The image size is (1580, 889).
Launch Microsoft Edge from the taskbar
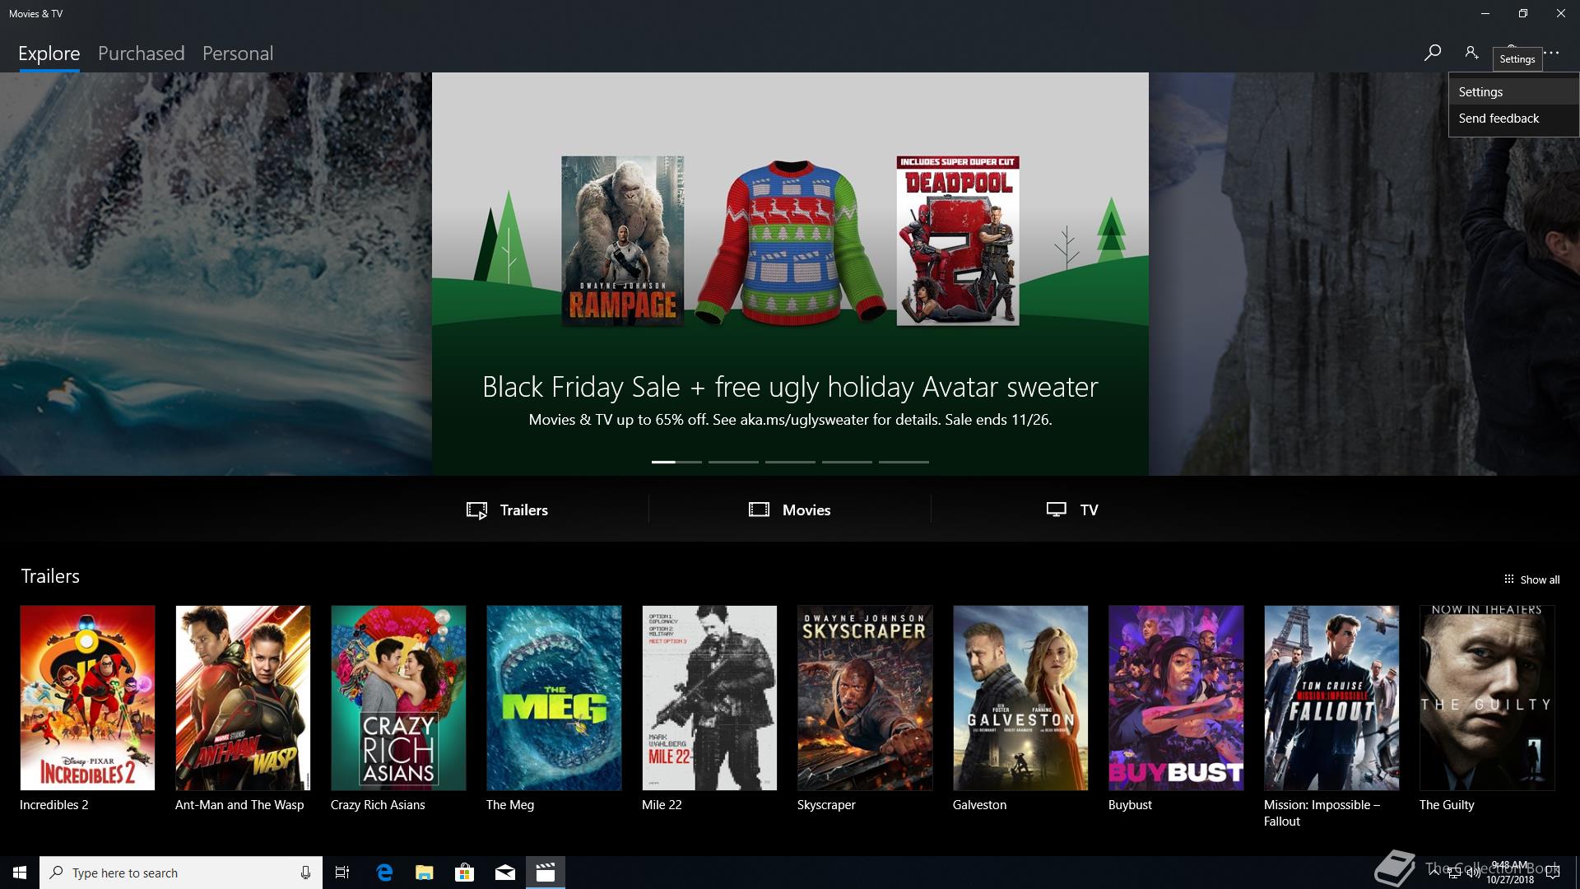pyautogui.click(x=383, y=873)
